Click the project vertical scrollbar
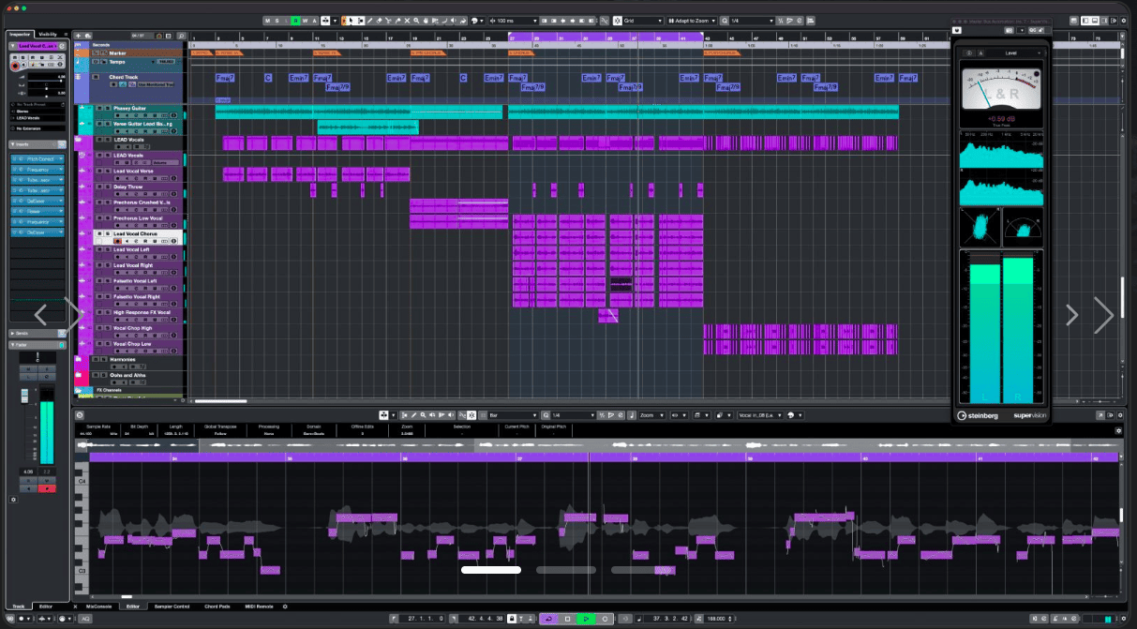 point(1123,297)
